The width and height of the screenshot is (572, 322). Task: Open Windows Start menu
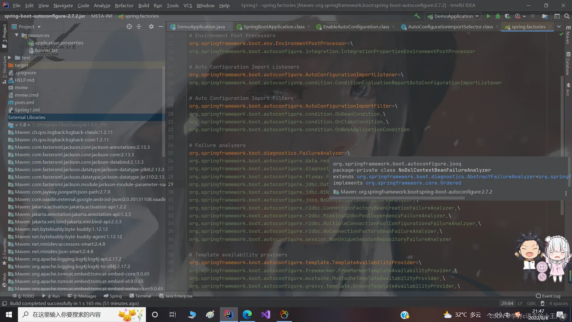(x=9, y=314)
